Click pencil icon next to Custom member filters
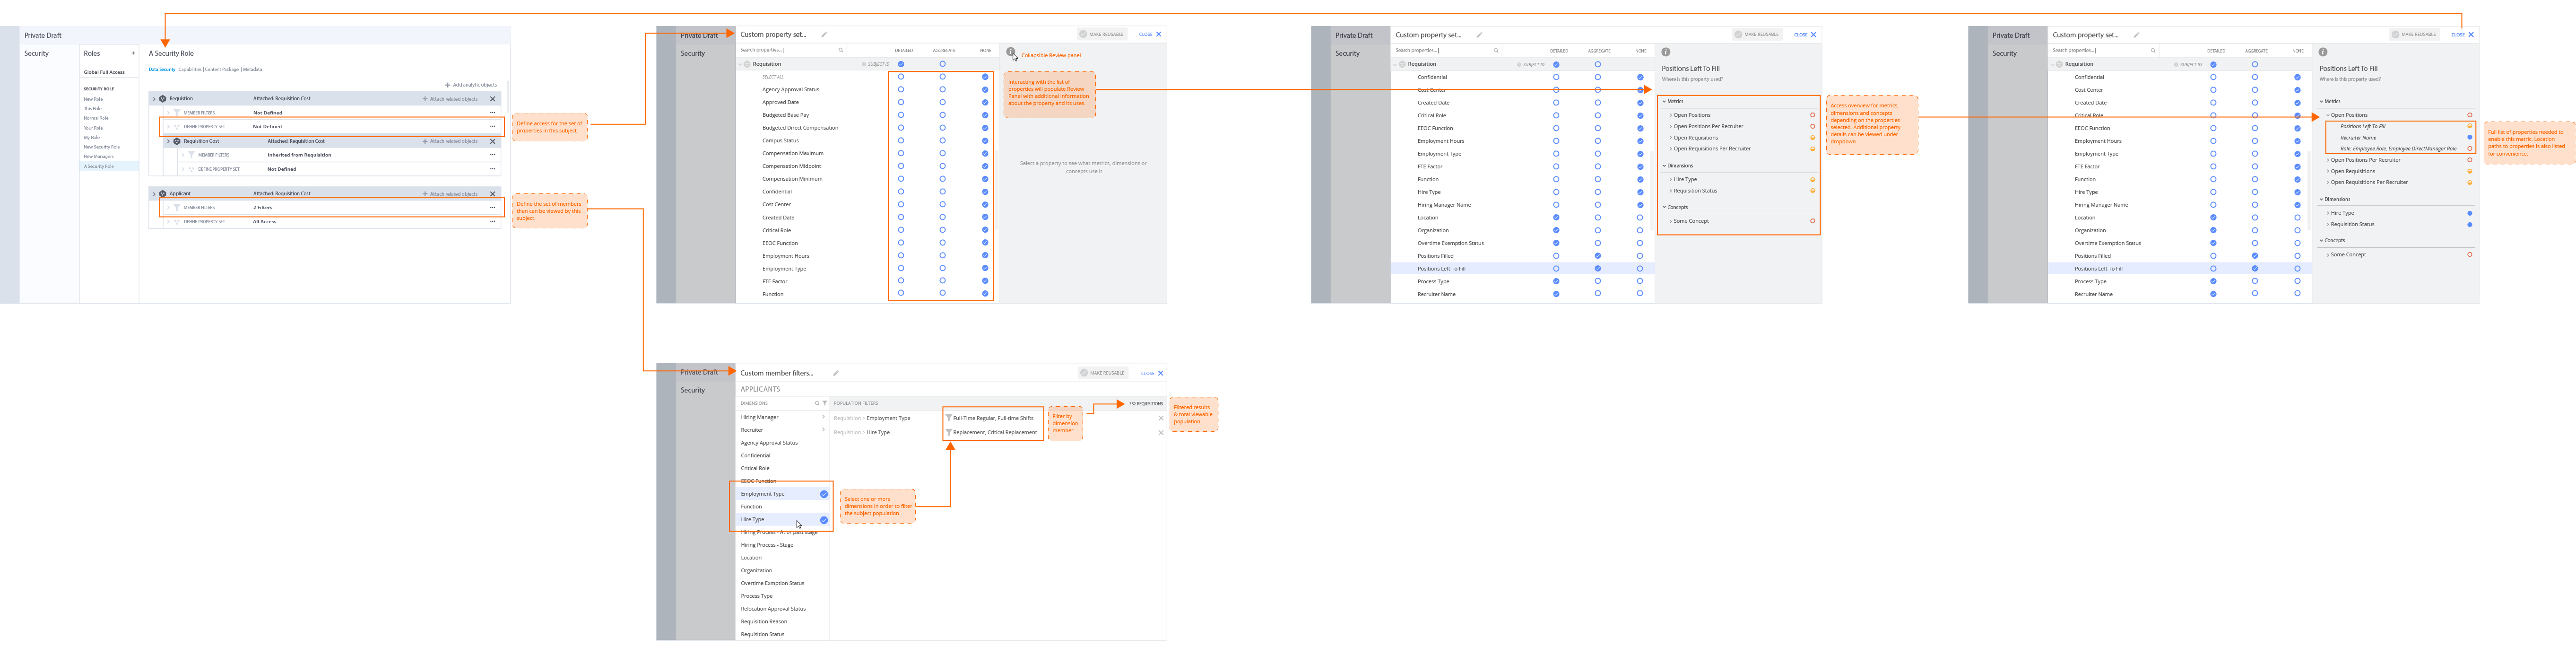The height and width of the screenshot is (647, 2576). [835, 373]
